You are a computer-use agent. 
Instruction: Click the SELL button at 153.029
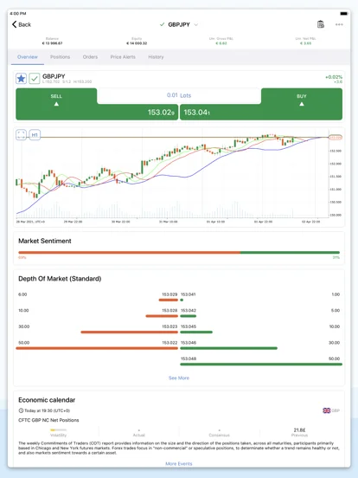tap(97, 104)
